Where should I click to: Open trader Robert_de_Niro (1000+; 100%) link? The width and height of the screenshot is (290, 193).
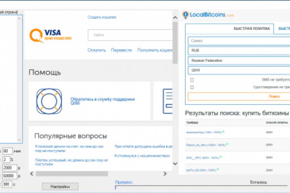206,145
